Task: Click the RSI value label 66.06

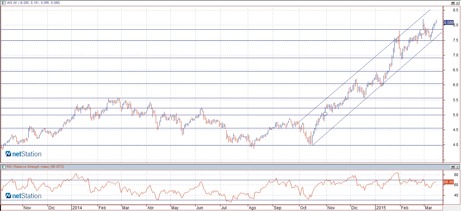Action: pos(449,182)
